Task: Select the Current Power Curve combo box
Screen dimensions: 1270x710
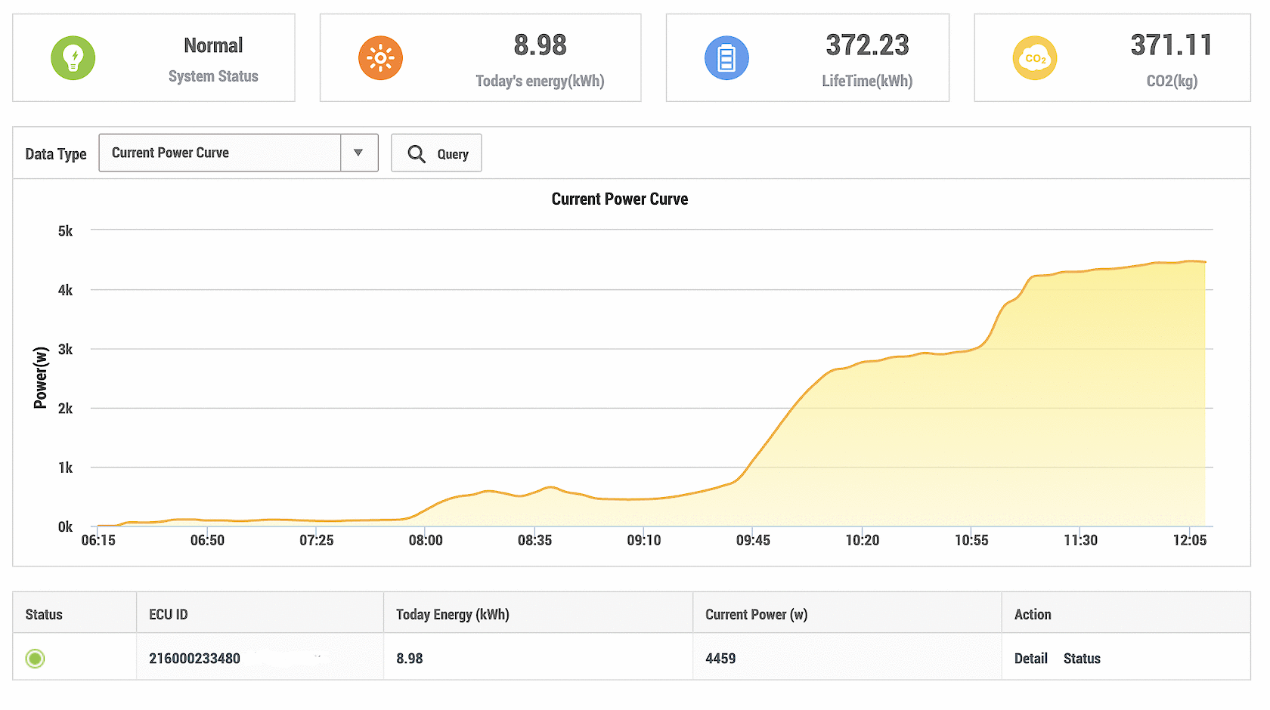Action: [x=219, y=153]
